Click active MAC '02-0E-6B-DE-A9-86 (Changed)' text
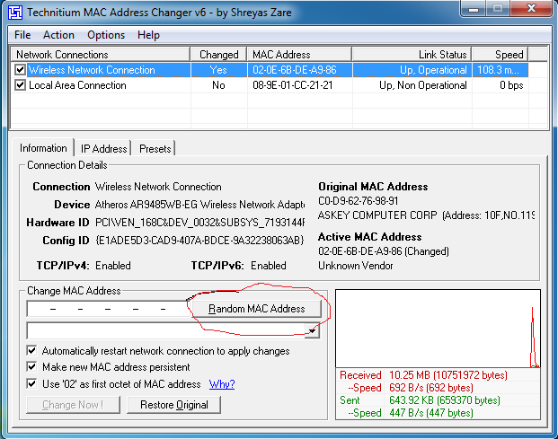This screenshot has height=439, width=558. (384, 251)
